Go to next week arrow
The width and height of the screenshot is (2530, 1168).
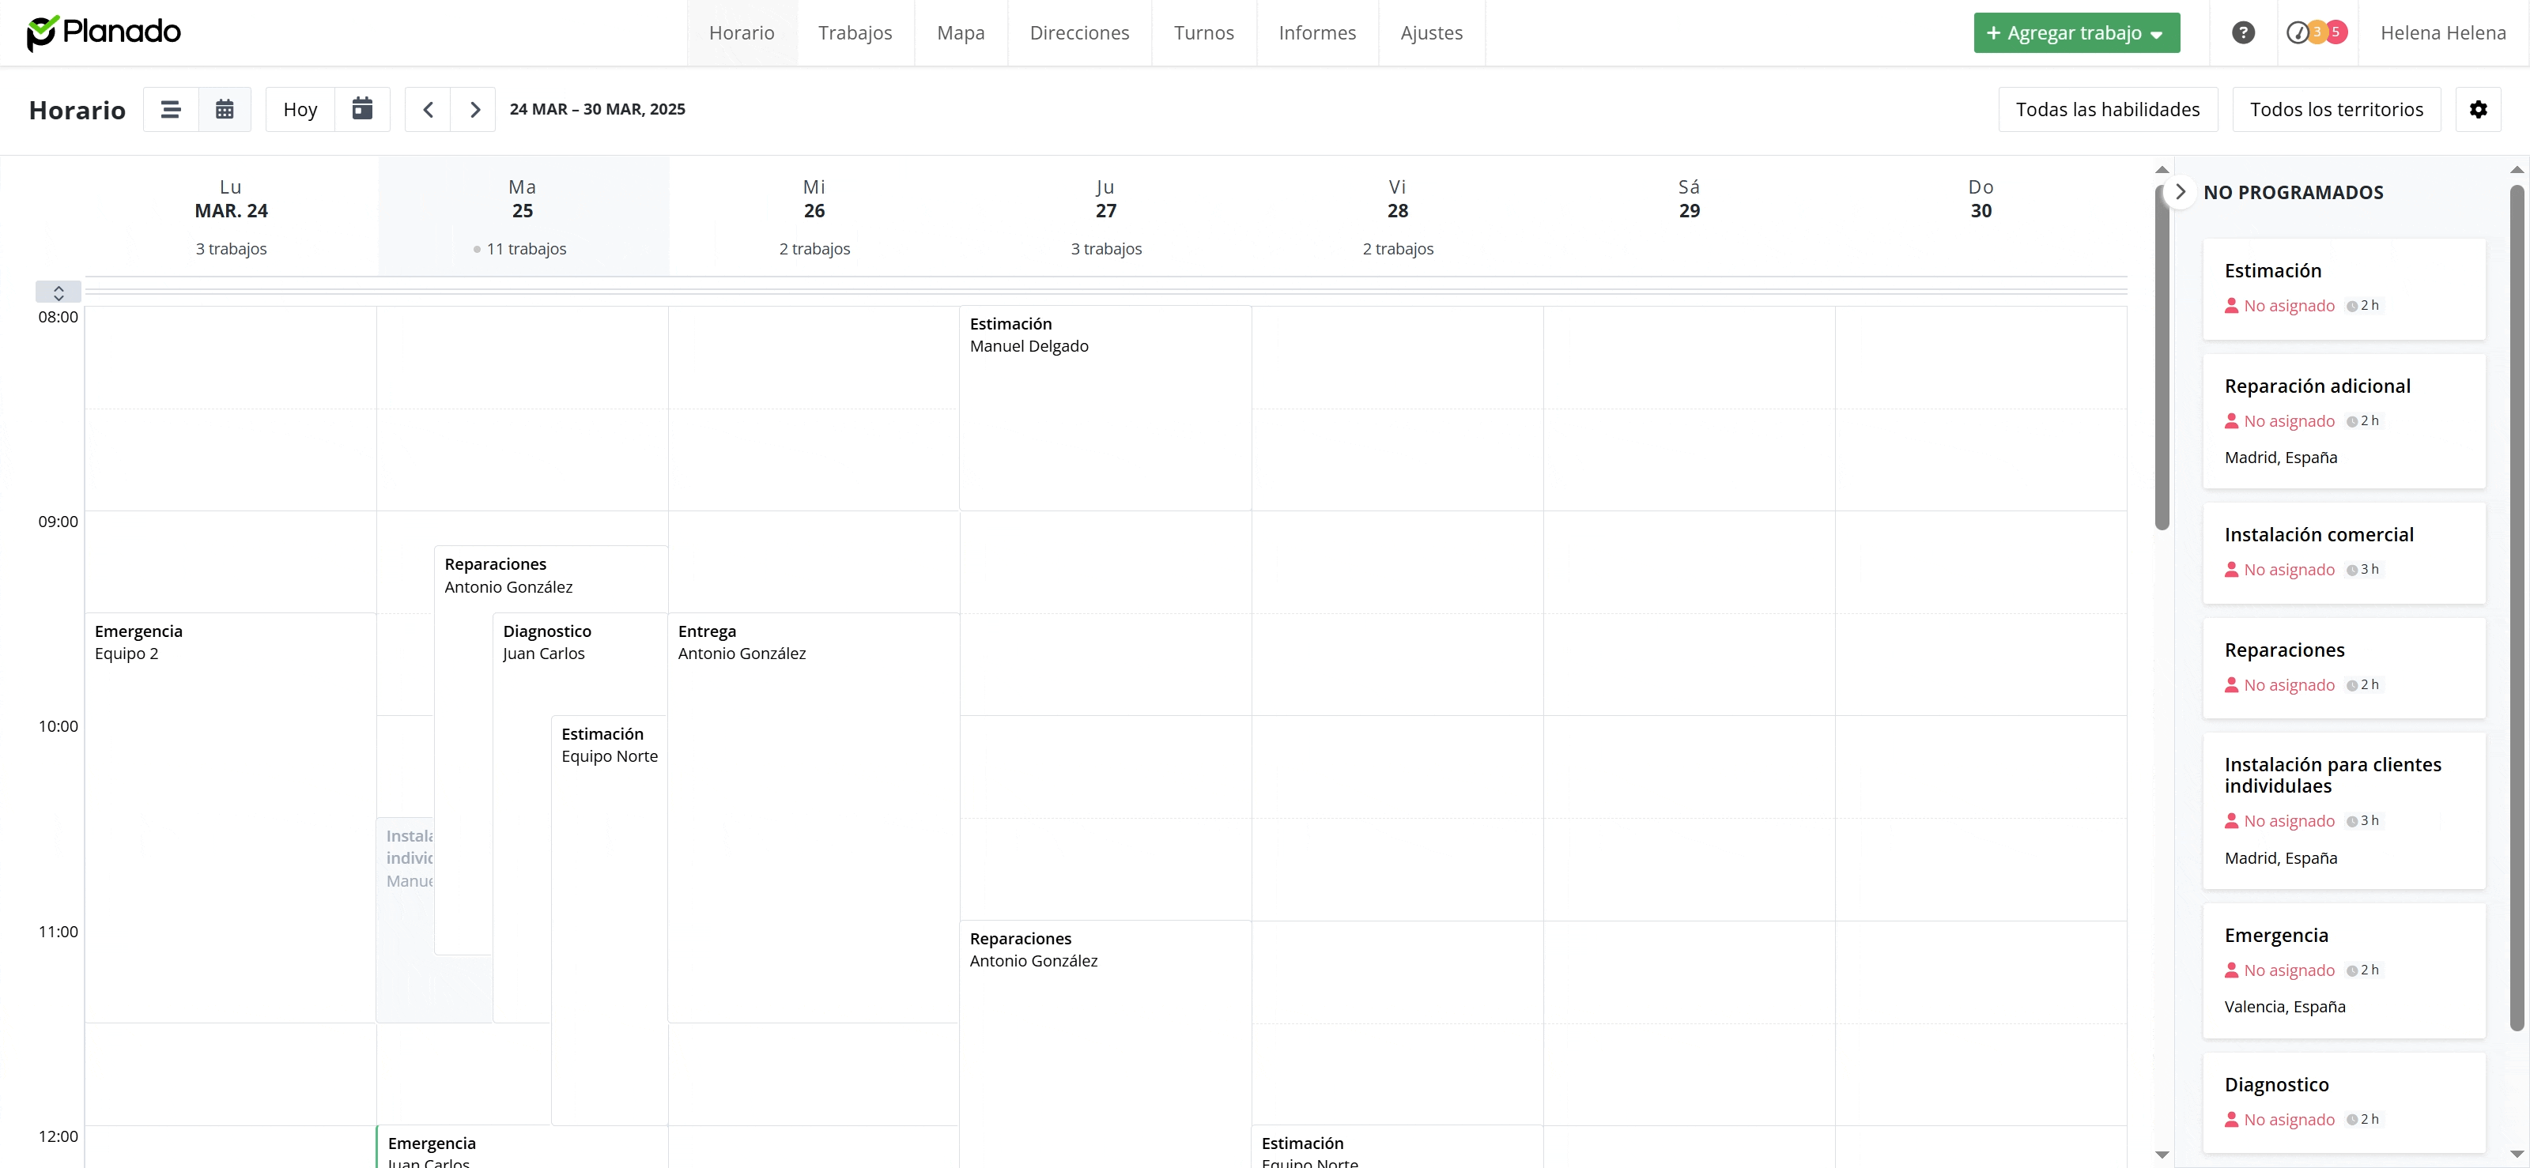pos(474,109)
